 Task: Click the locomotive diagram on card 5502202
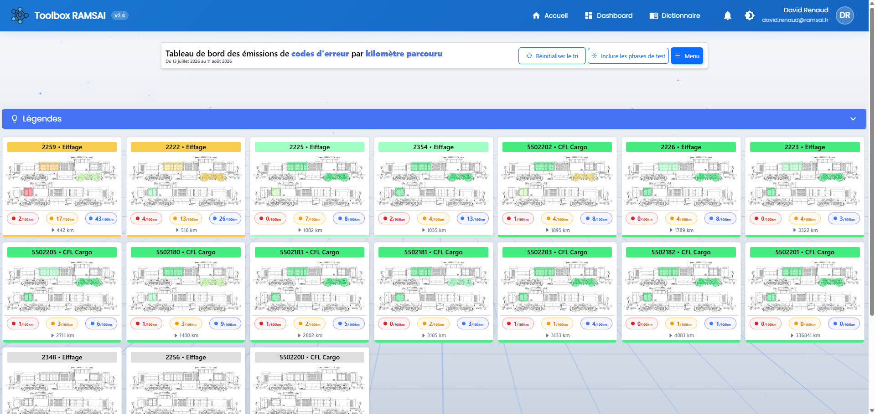coord(557,181)
